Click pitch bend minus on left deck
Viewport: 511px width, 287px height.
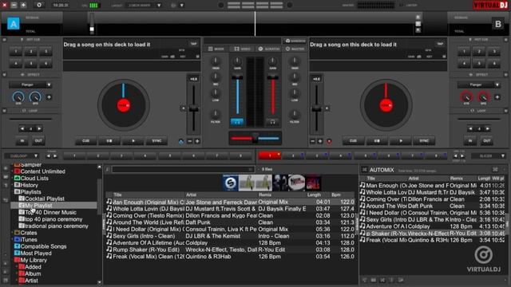point(190,141)
